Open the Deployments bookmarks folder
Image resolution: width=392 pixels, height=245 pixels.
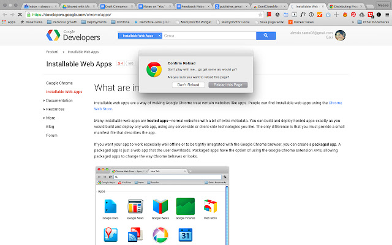pos(94,22)
